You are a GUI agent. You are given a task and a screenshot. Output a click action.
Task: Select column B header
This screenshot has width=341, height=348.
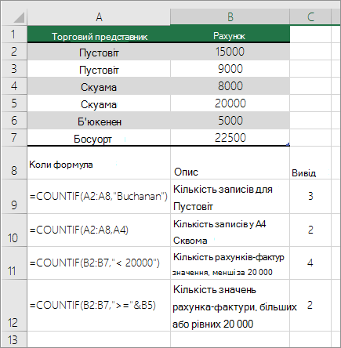coord(230,17)
